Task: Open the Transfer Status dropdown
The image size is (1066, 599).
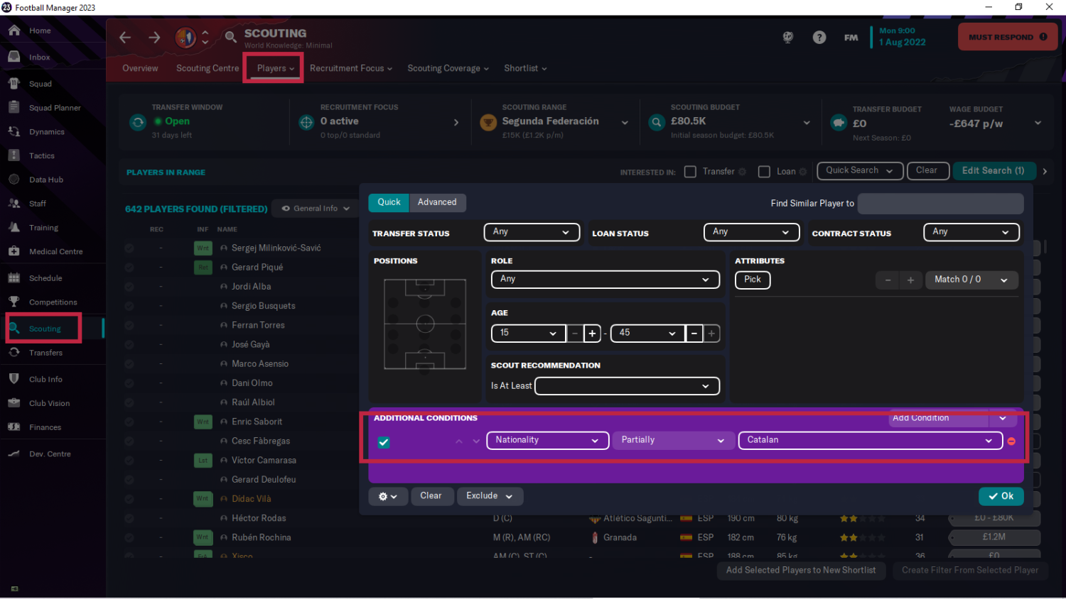Action: (532, 232)
